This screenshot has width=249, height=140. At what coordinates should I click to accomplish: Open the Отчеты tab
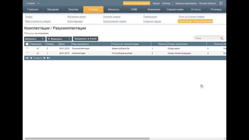coord(196,9)
